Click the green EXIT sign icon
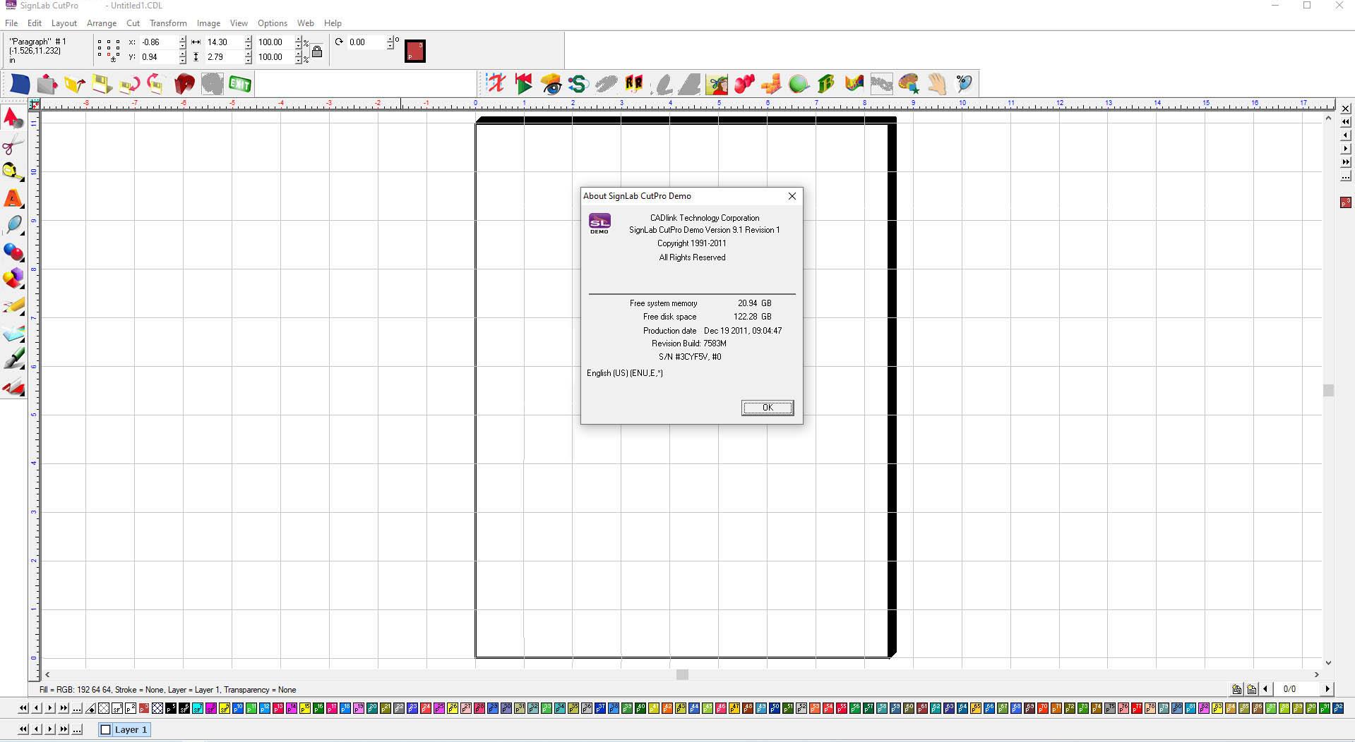 click(240, 85)
